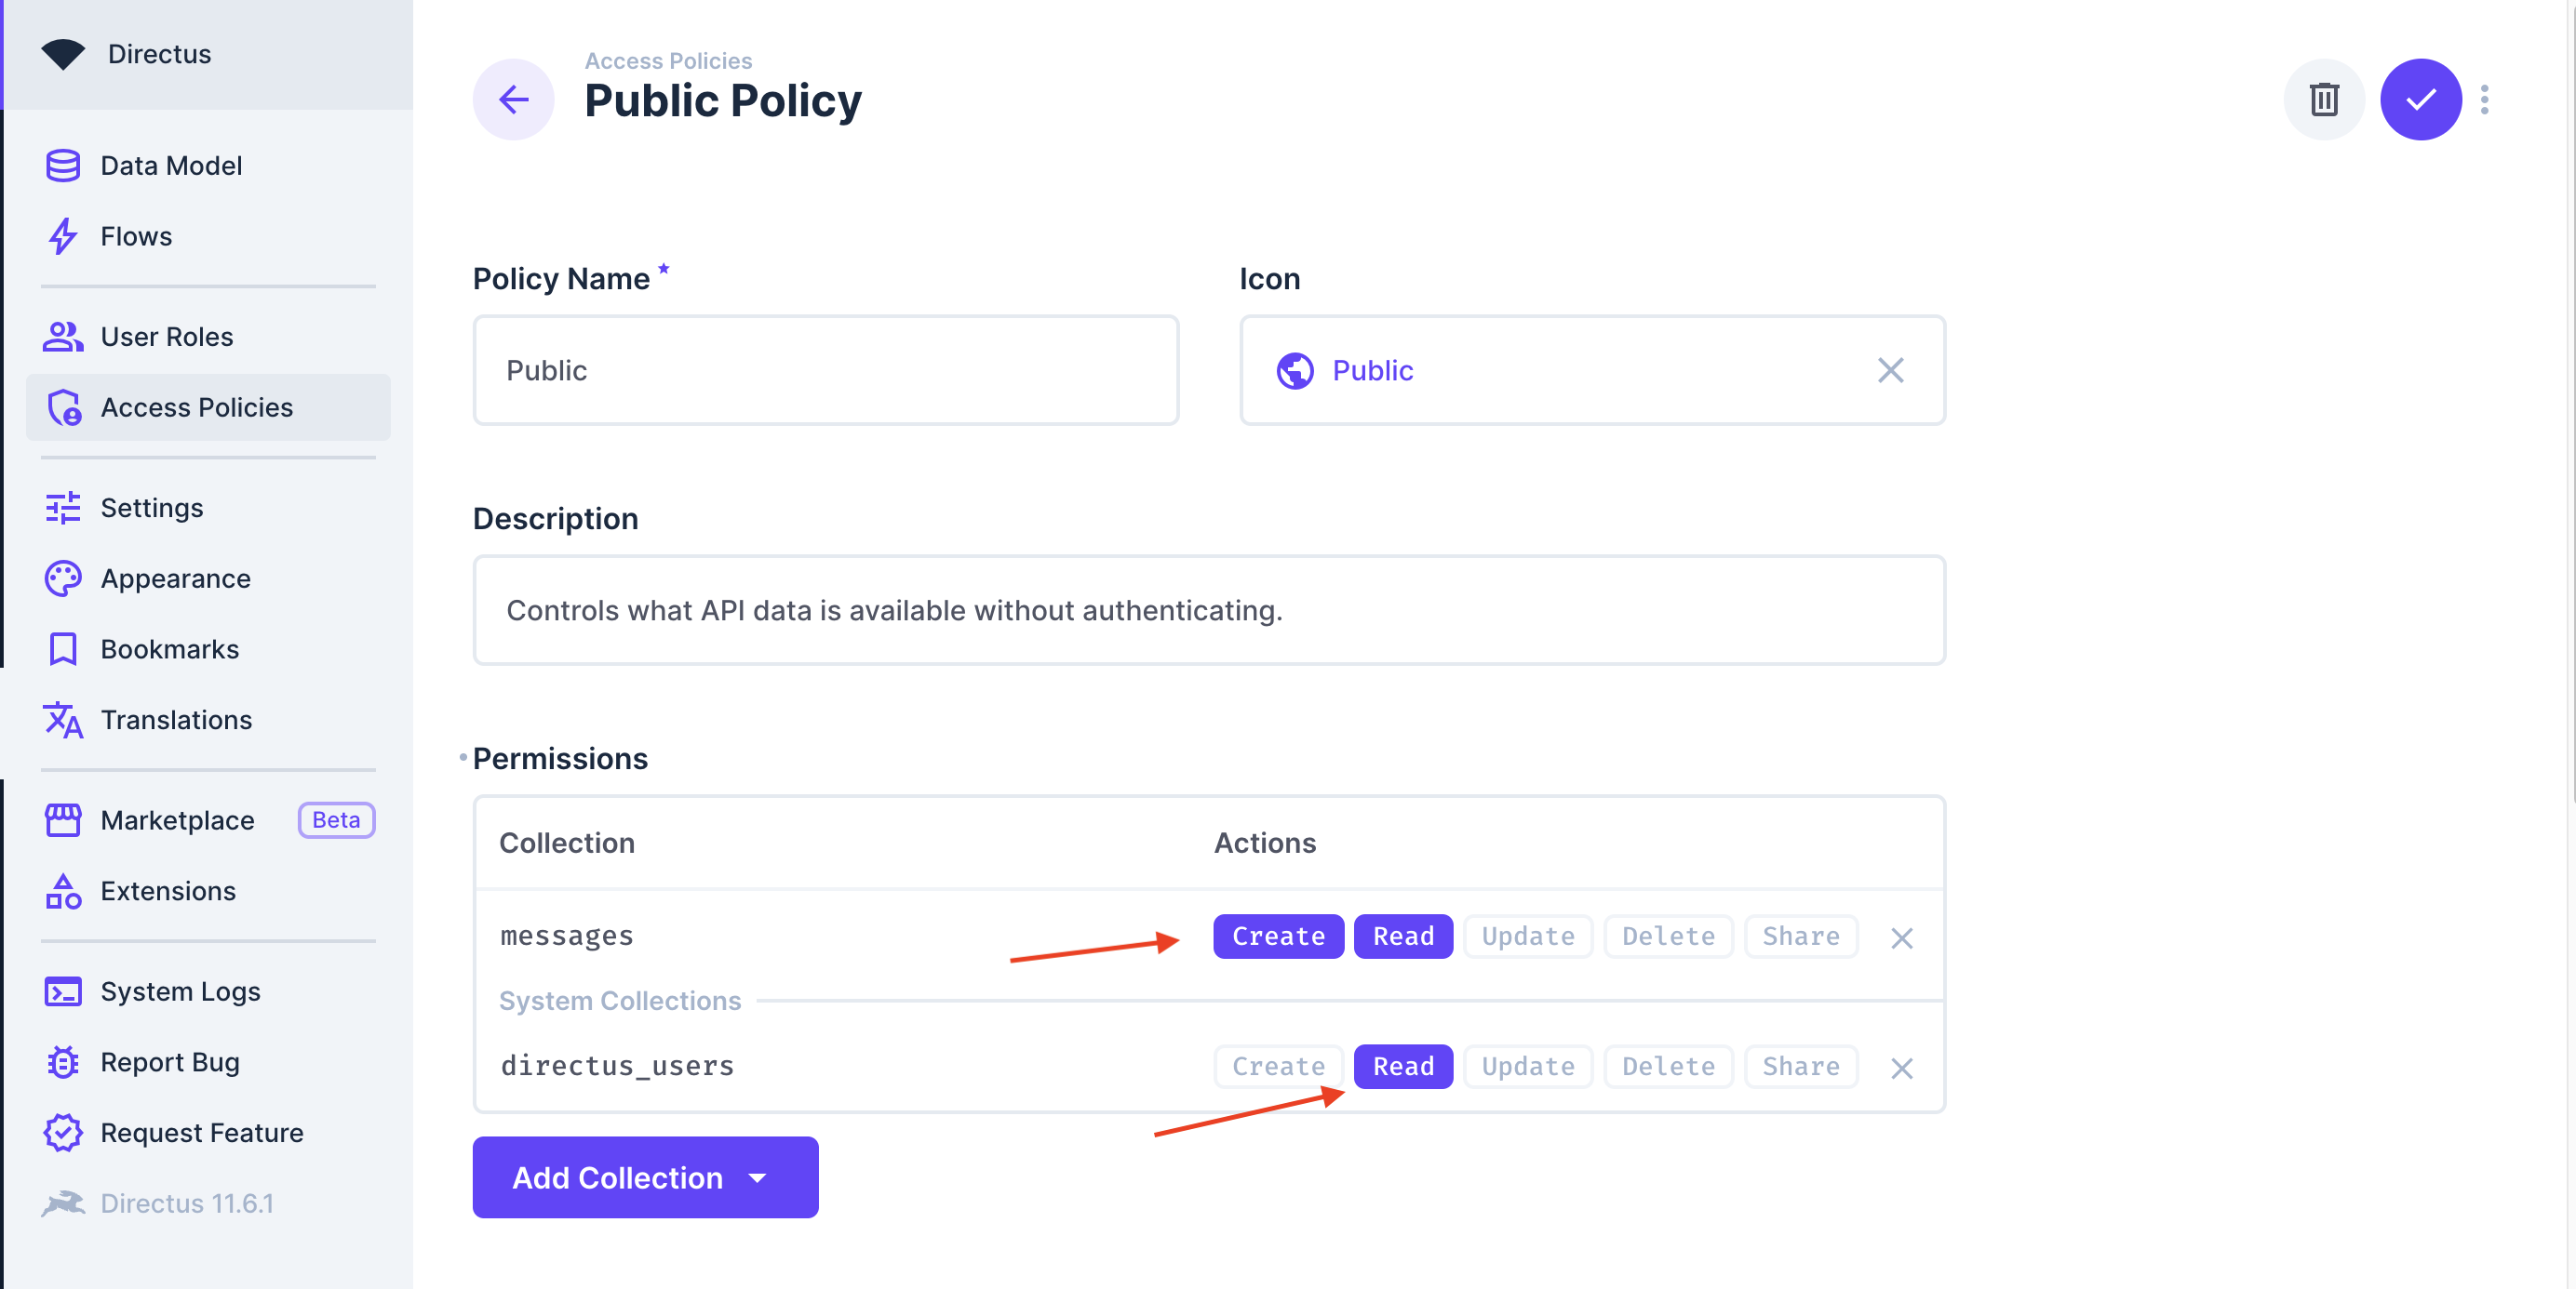The width and height of the screenshot is (2576, 1289).
Task: Navigate to Access Policies
Action: point(196,406)
